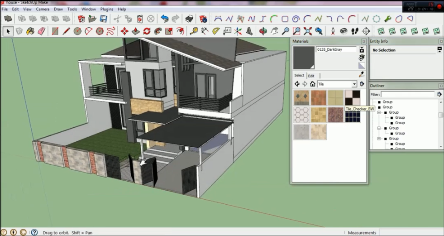
Task: Save the model with floppy icon
Action: click(103, 19)
